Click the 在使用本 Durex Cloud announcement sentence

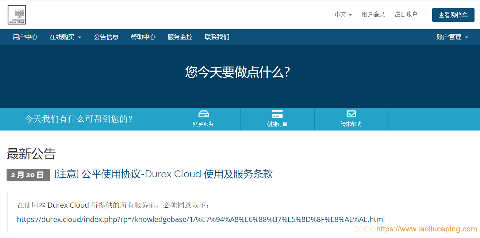click(x=114, y=205)
